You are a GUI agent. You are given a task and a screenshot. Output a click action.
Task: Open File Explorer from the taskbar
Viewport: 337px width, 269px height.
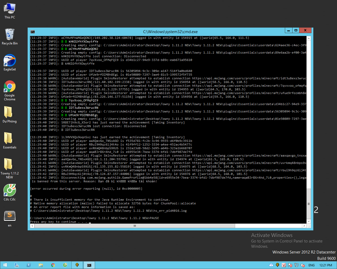click(41, 265)
